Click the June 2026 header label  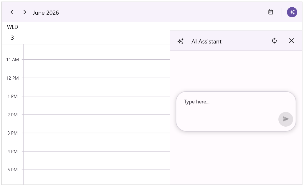coord(46,13)
